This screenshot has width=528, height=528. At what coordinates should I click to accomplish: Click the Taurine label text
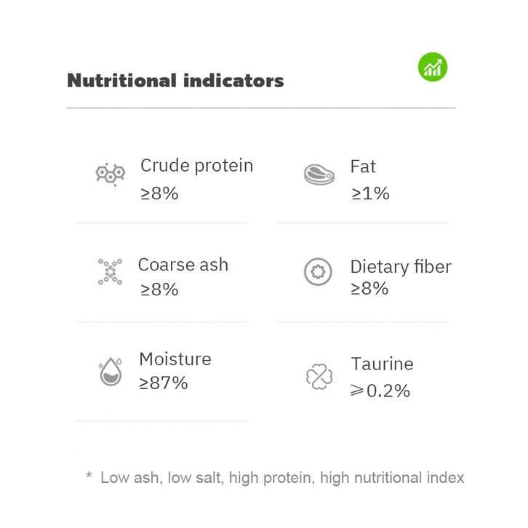(x=382, y=364)
